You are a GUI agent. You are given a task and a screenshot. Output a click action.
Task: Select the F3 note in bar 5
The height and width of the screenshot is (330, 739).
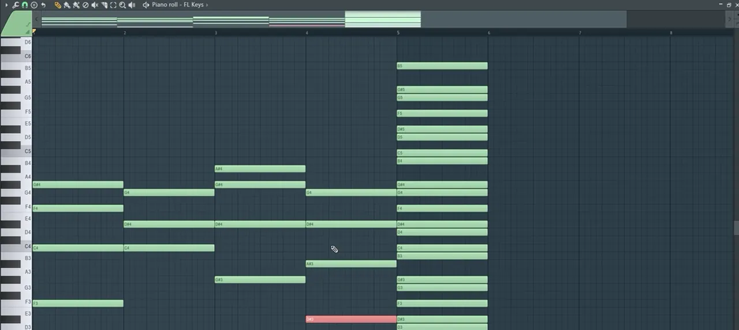pos(442,303)
